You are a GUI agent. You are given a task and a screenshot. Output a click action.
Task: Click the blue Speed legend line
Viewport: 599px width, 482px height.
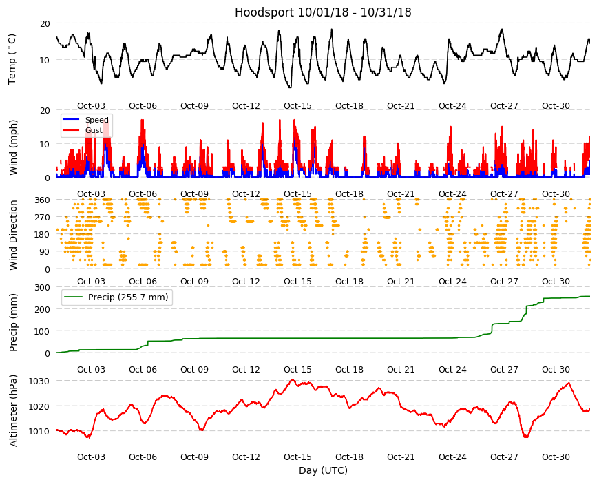click(x=71, y=120)
